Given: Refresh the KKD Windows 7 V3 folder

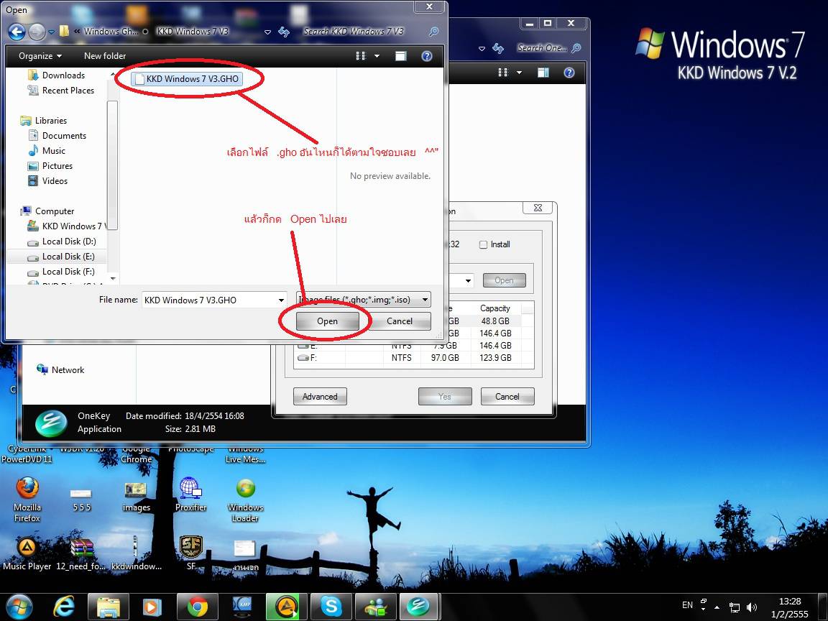Looking at the screenshot, I should 284,32.
